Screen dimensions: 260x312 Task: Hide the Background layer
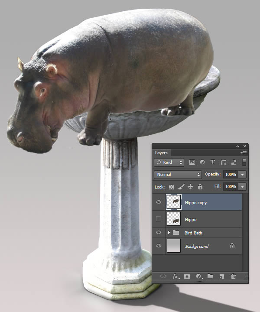click(x=159, y=246)
